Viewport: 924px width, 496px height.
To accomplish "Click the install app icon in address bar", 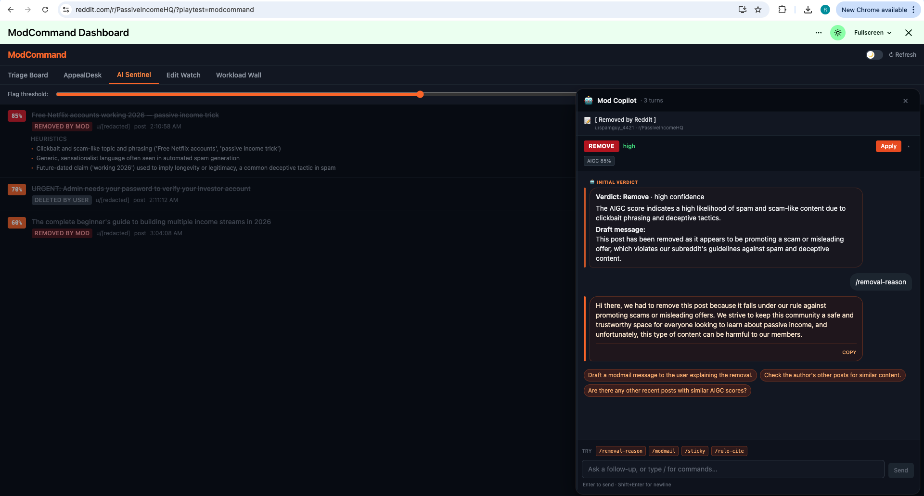I will (743, 10).
